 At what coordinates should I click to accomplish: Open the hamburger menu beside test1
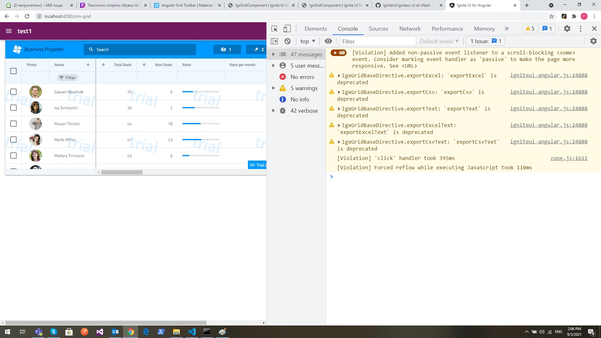[x=9, y=31]
